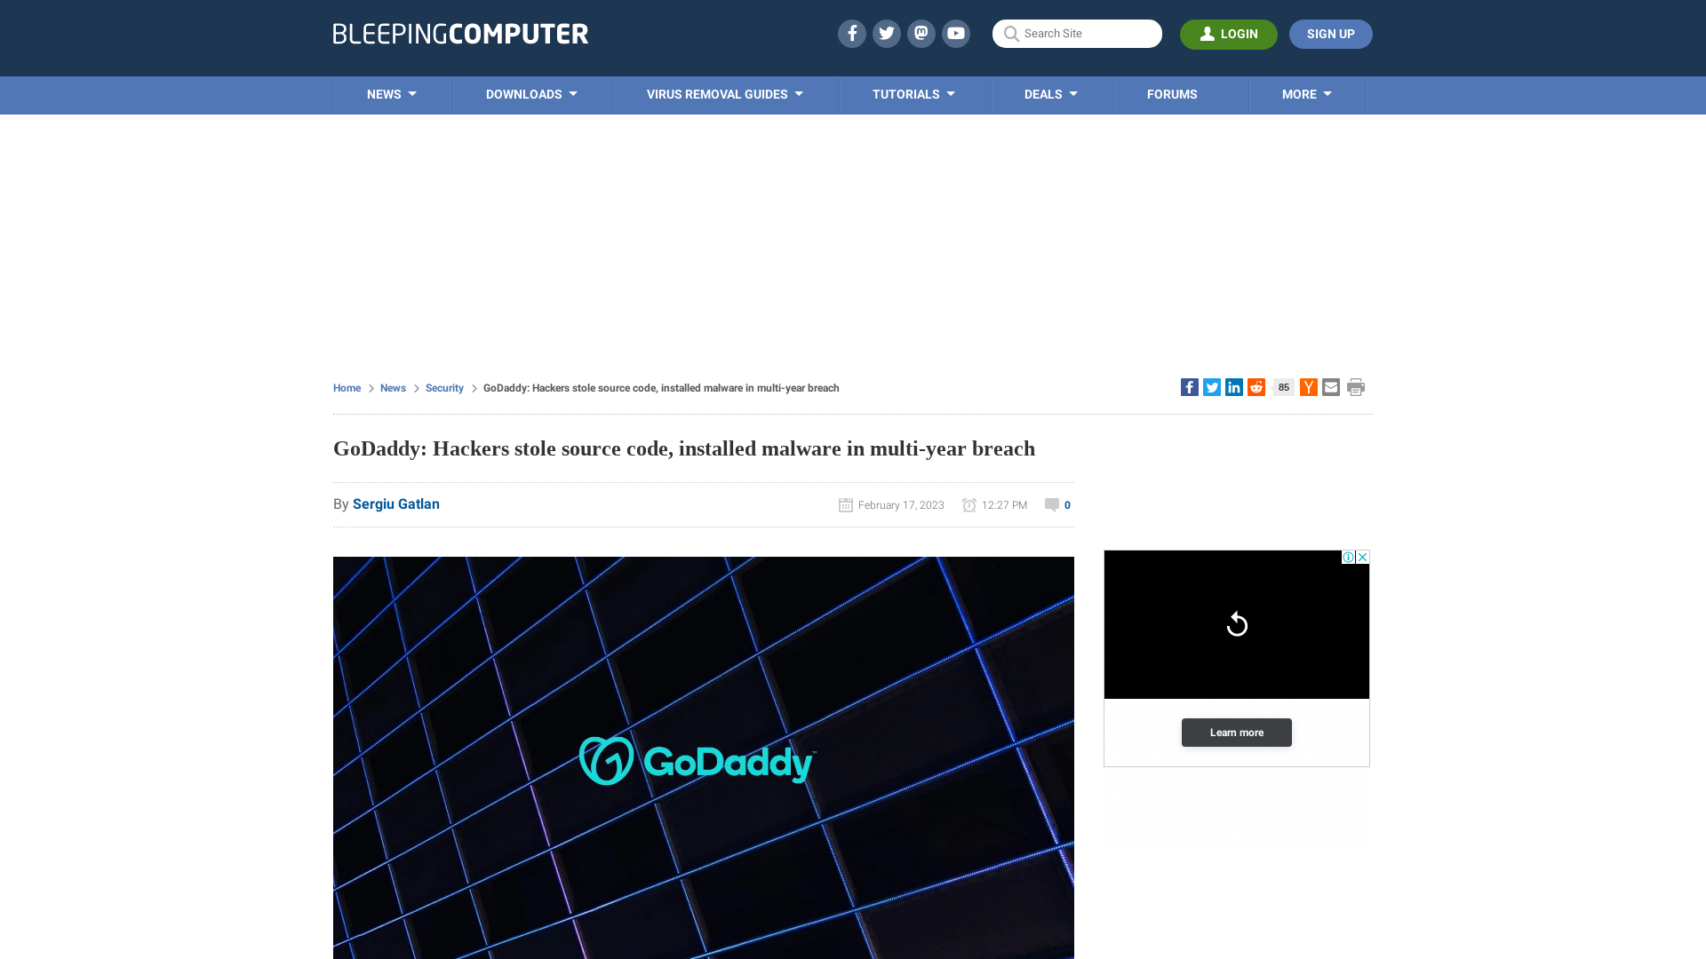Click author link Sergiu Gatlan
The image size is (1706, 959).
coord(396,503)
